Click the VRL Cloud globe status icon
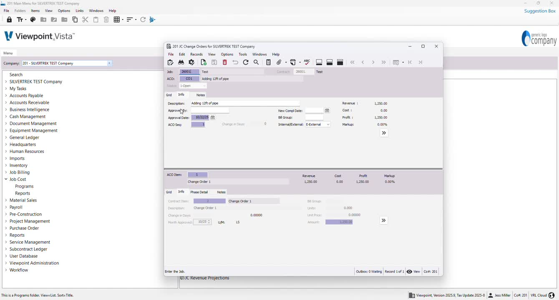Image resolution: width=559 pixels, height=300 pixels. pyautogui.click(x=551, y=295)
